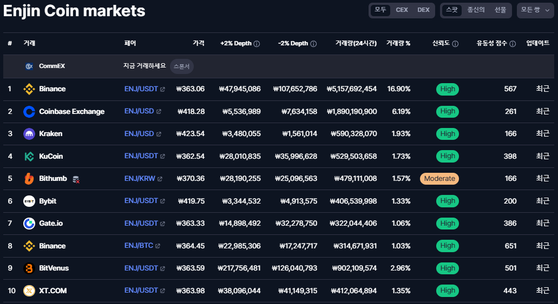Click the info icon beside 신뢰도 header
The height and width of the screenshot is (304, 558).
tap(455, 44)
